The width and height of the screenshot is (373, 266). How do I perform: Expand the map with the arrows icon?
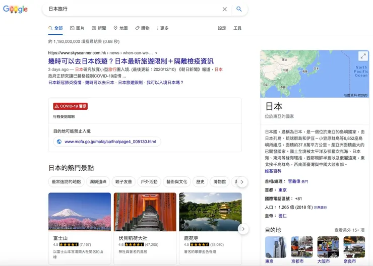tap(363, 56)
